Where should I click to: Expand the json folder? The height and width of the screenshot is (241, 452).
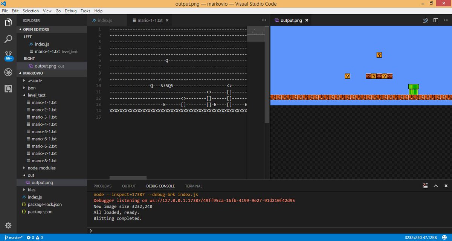tap(52, 88)
